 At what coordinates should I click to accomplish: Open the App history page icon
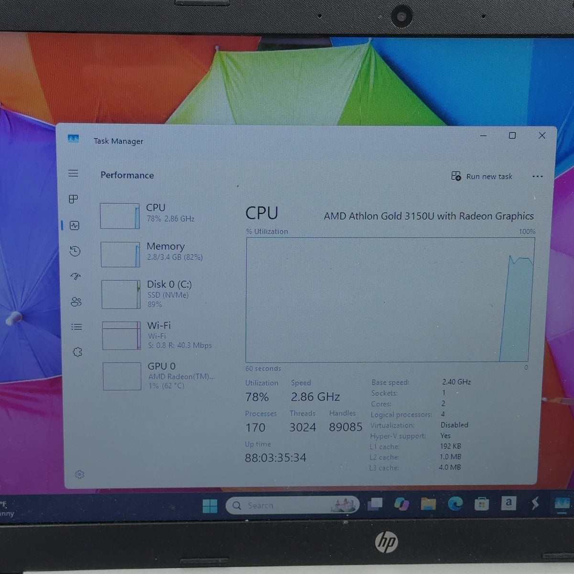click(x=75, y=251)
